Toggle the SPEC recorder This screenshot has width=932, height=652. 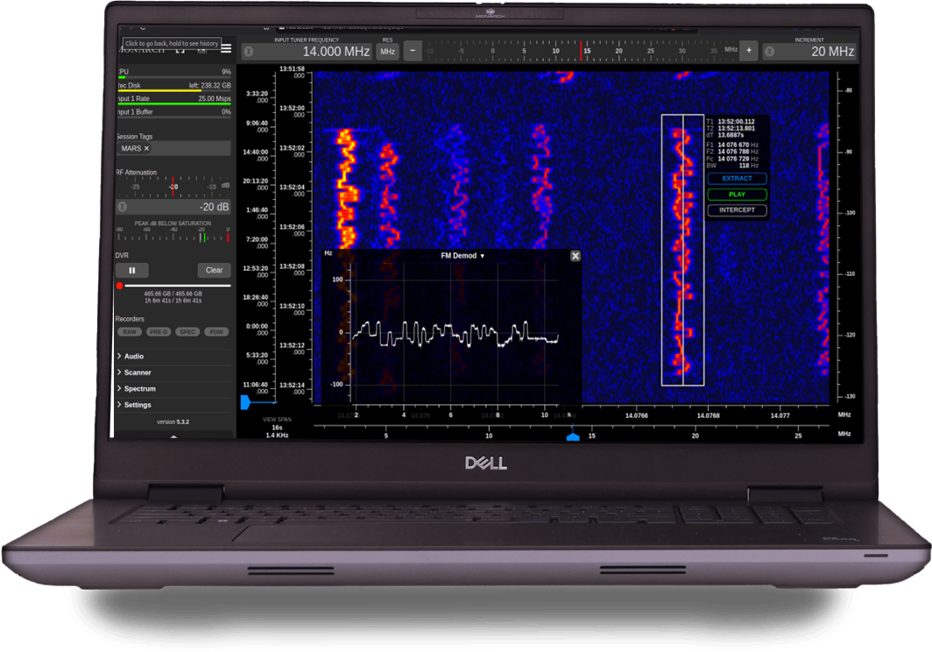coord(187,332)
